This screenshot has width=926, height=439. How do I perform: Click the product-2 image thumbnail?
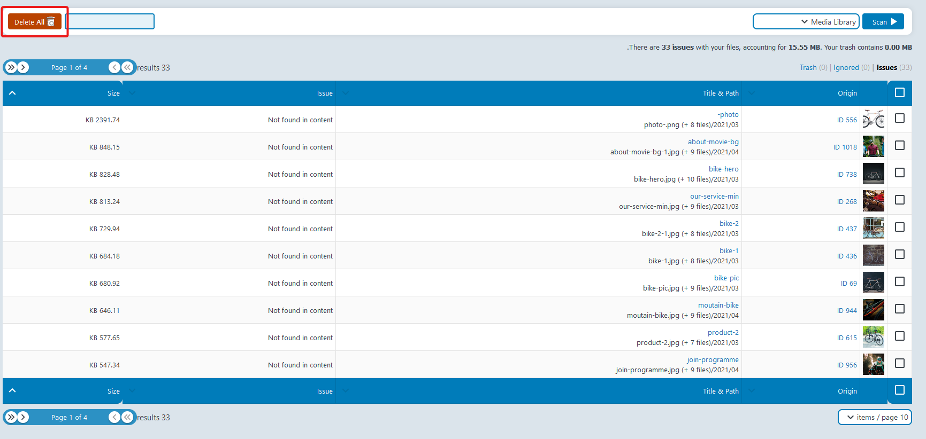(x=873, y=337)
